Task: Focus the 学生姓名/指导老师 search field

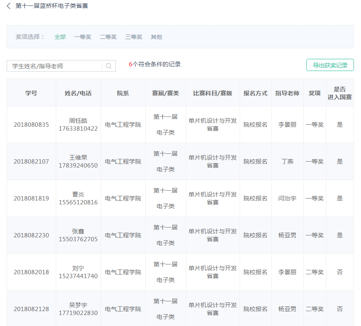Action: [x=55, y=66]
